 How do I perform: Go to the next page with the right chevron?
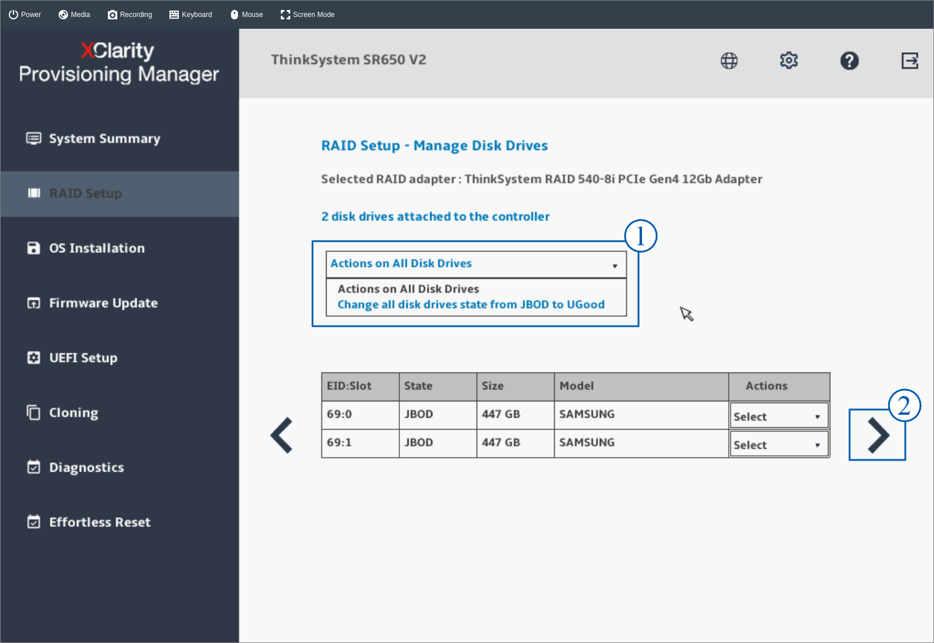coord(878,435)
